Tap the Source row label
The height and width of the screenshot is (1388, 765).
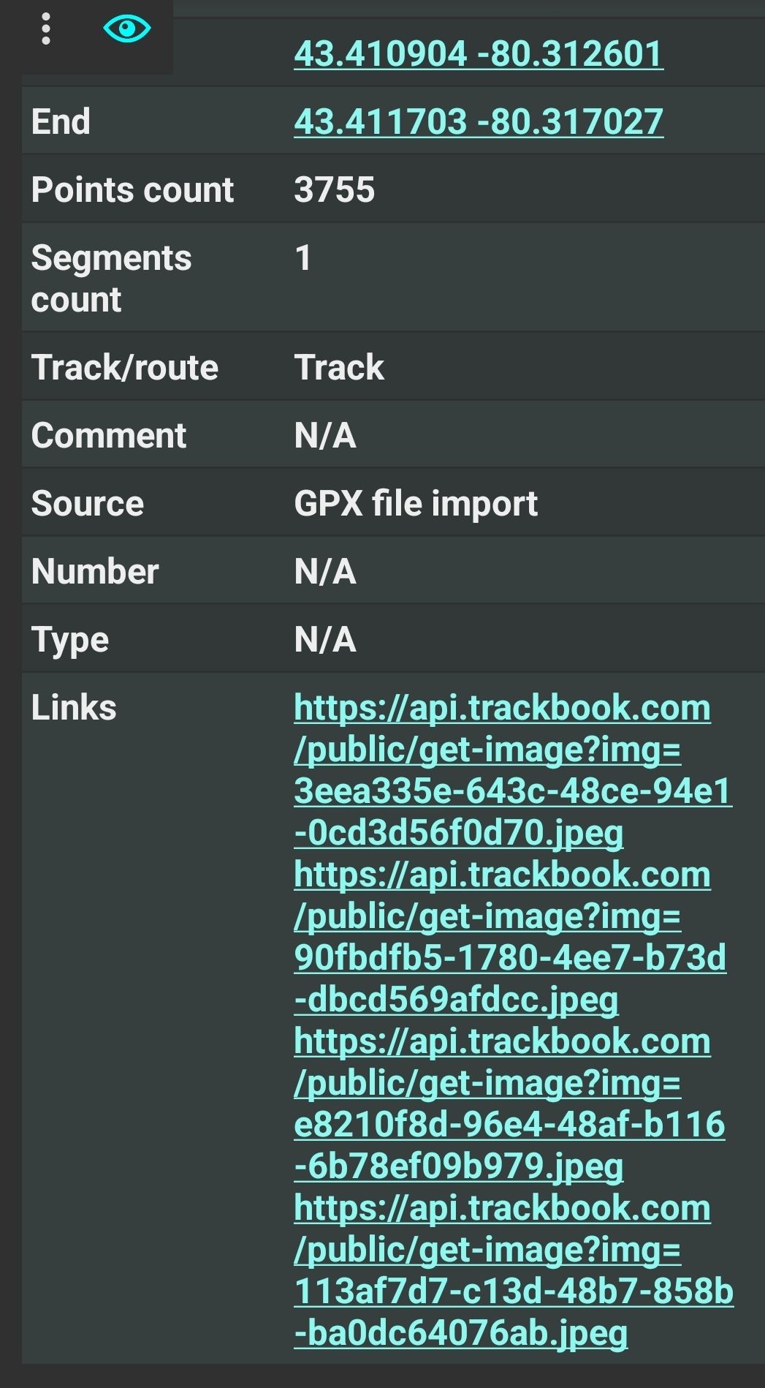tap(88, 504)
